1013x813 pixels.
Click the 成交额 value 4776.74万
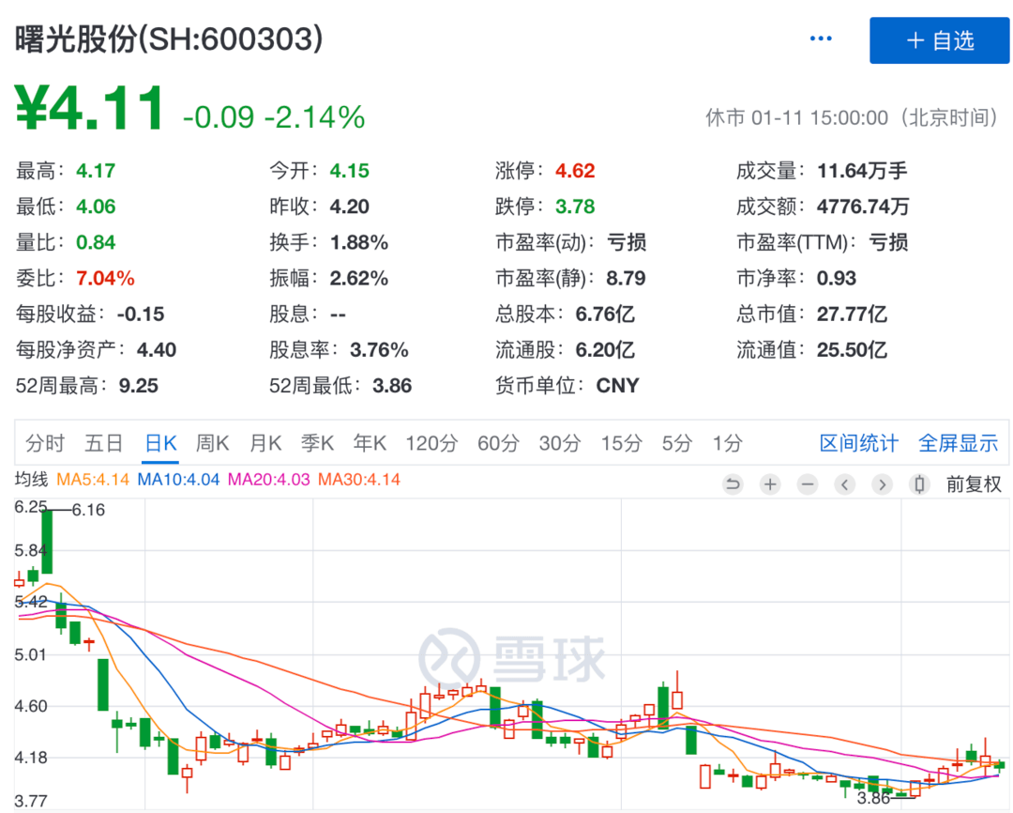[x=863, y=207]
